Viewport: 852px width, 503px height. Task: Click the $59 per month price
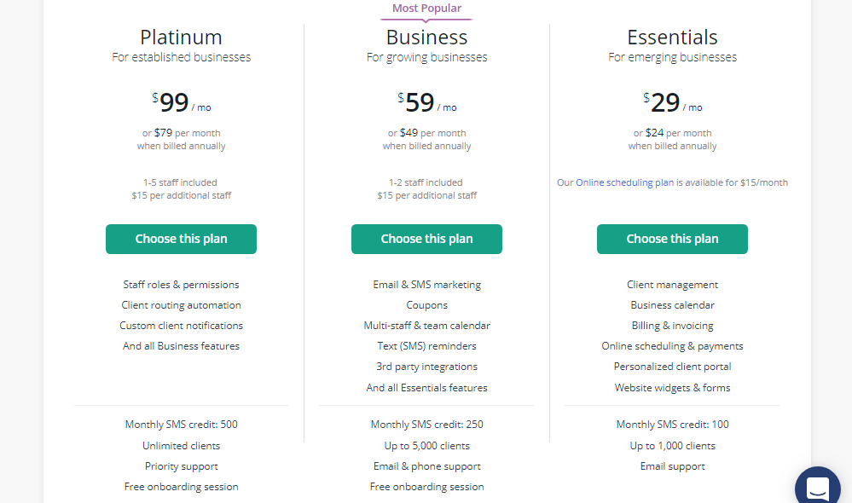click(420, 102)
